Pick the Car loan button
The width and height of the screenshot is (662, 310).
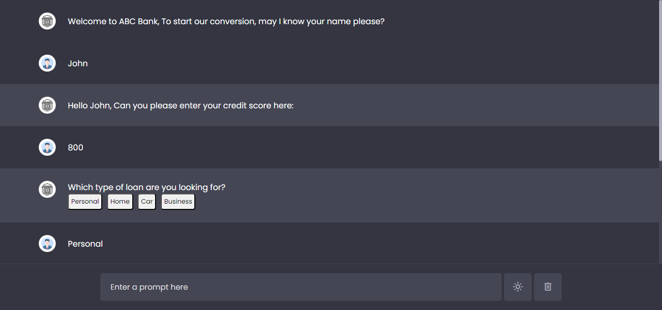click(147, 202)
